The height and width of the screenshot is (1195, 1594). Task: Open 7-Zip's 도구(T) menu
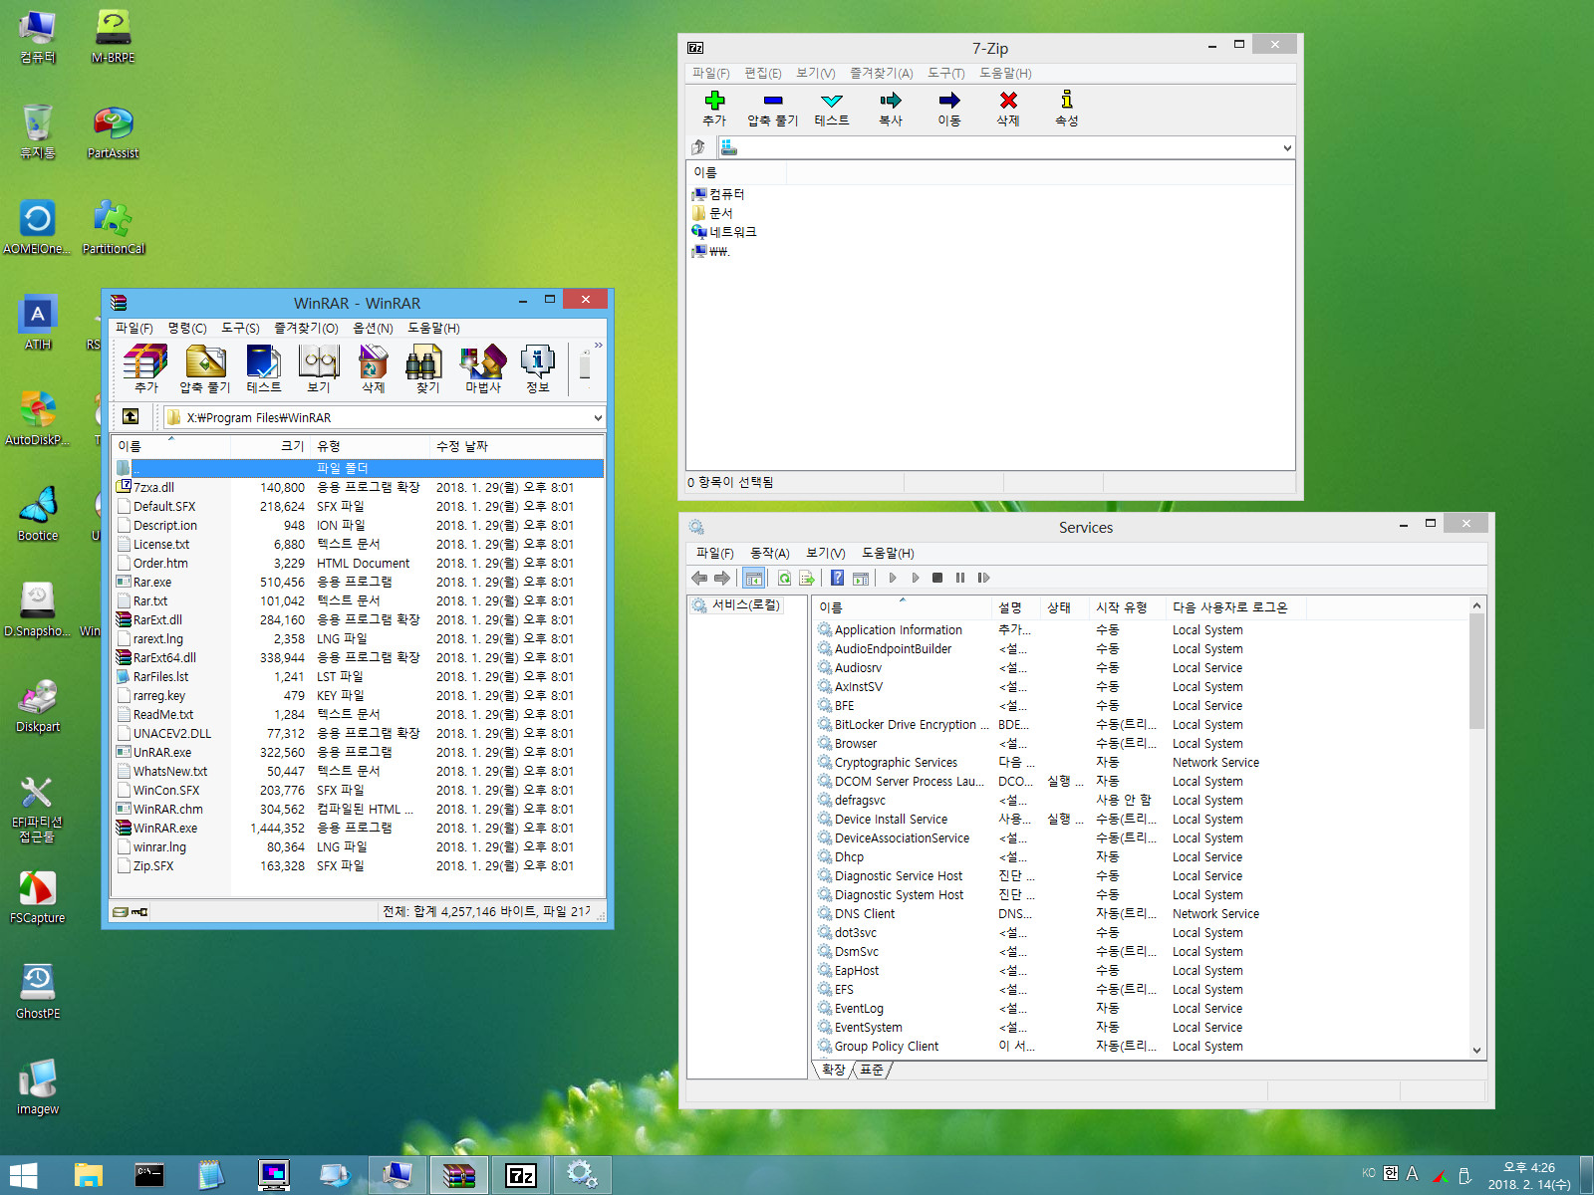coord(945,73)
